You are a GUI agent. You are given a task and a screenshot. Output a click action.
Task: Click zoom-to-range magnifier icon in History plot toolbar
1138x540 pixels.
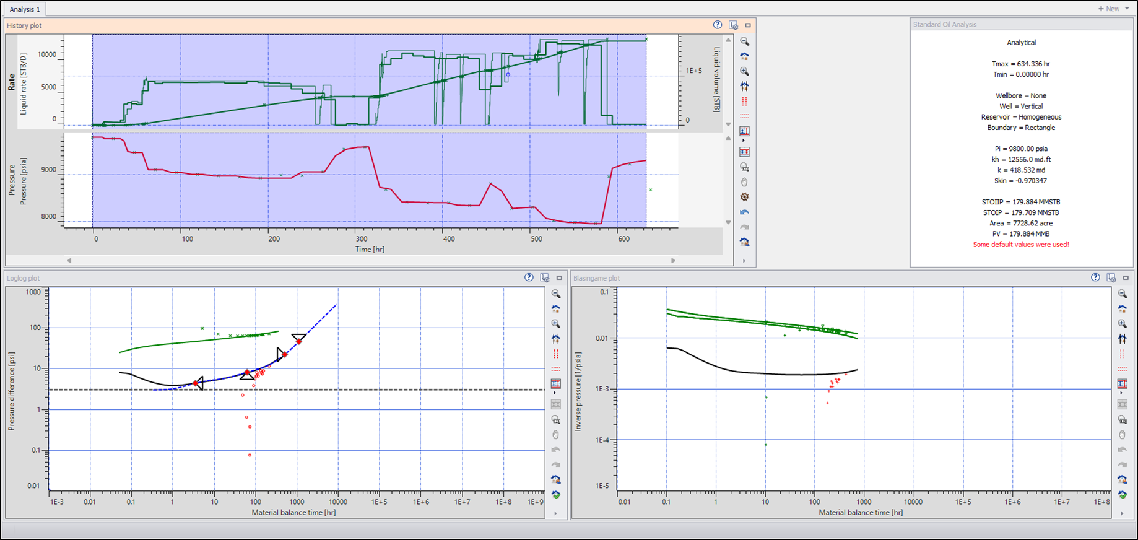pyautogui.click(x=744, y=167)
